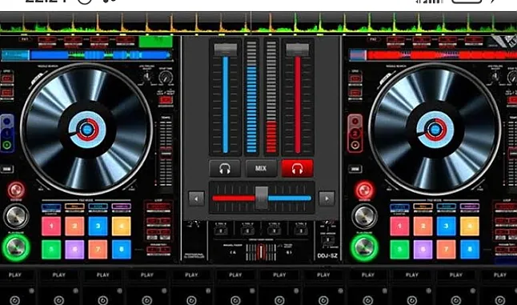Tap the grey headphone cue button
Image resolution: width=517 pixels, height=305 pixels.
(x=225, y=168)
